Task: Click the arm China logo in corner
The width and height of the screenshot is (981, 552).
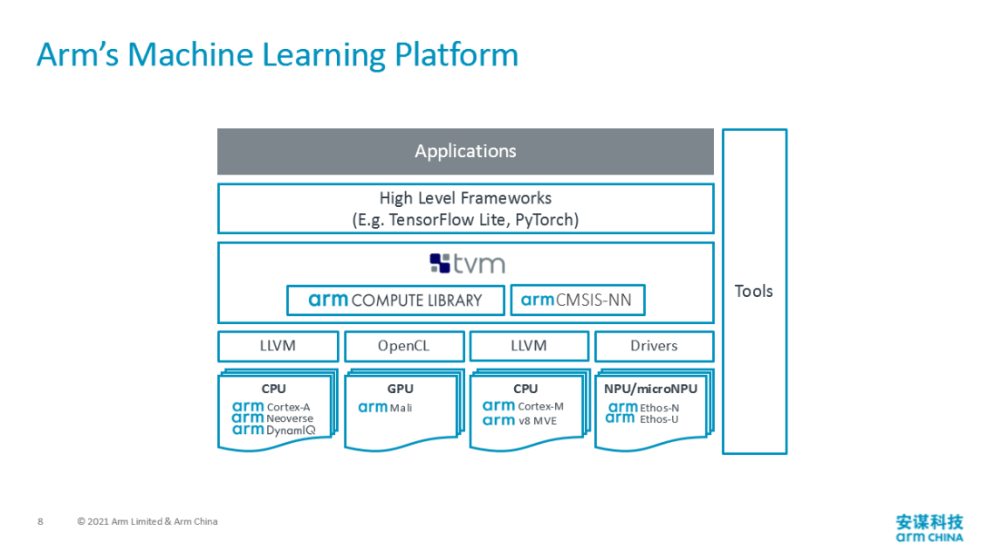Action: [x=929, y=528]
